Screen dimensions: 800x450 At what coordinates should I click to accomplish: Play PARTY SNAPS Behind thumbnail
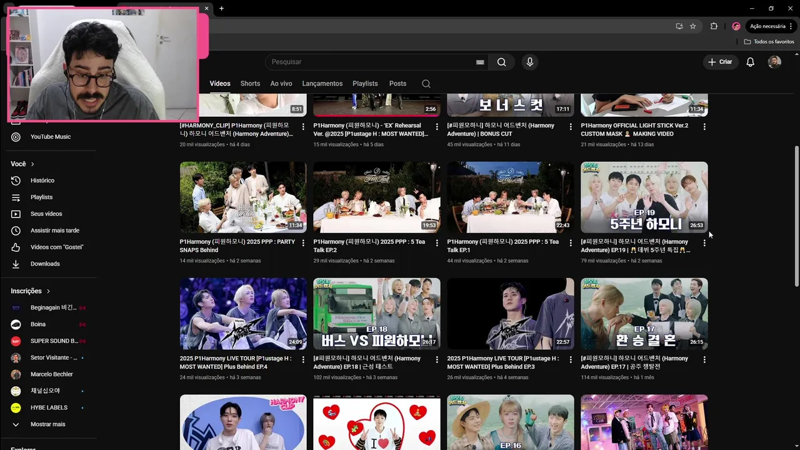(243, 197)
